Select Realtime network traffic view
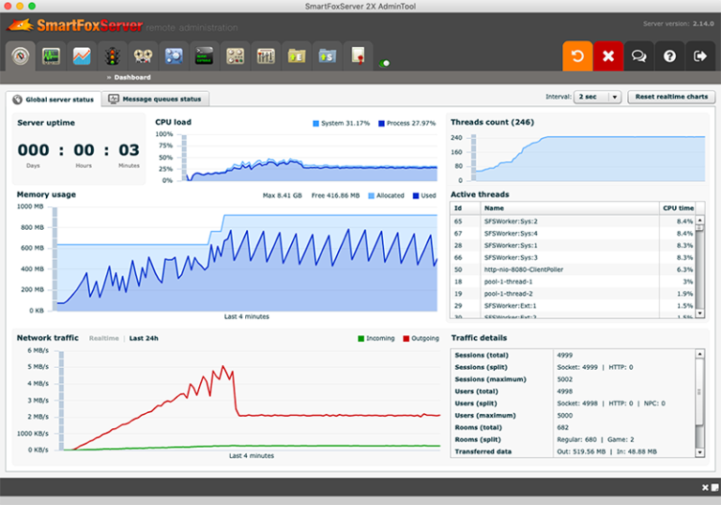 (x=104, y=338)
